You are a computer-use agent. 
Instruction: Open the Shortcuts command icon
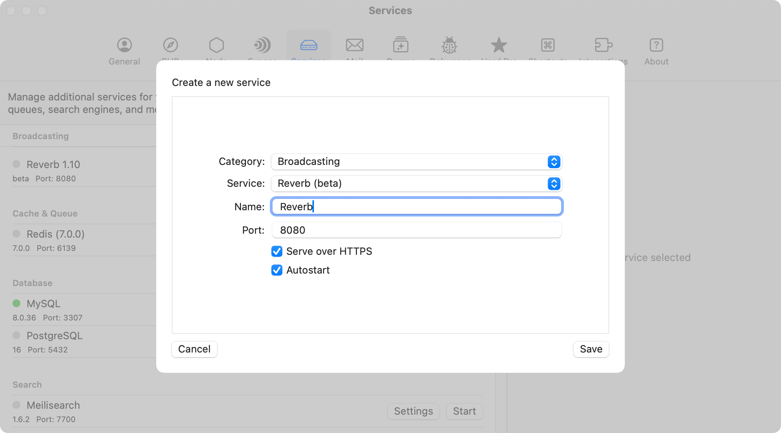click(x=547, y=45)
